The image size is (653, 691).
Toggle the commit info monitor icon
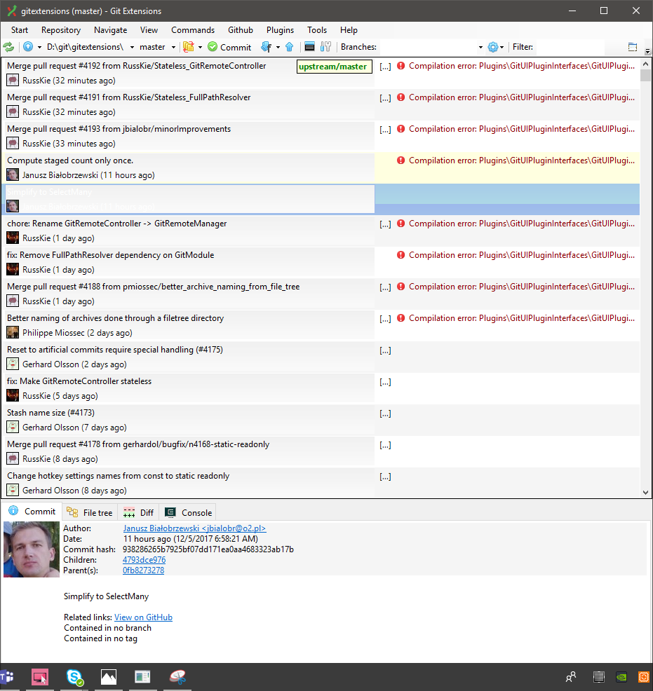(308, 47)
